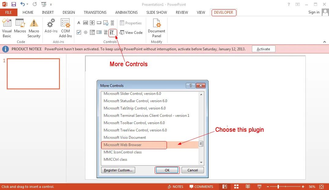The image size is (329, 190).
Task: Select slide 1 thumbnail
Action: coord(33,74)
